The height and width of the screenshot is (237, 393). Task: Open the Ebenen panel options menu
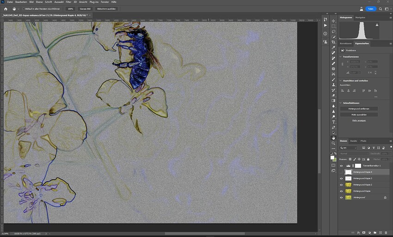(x=391, y=141)
